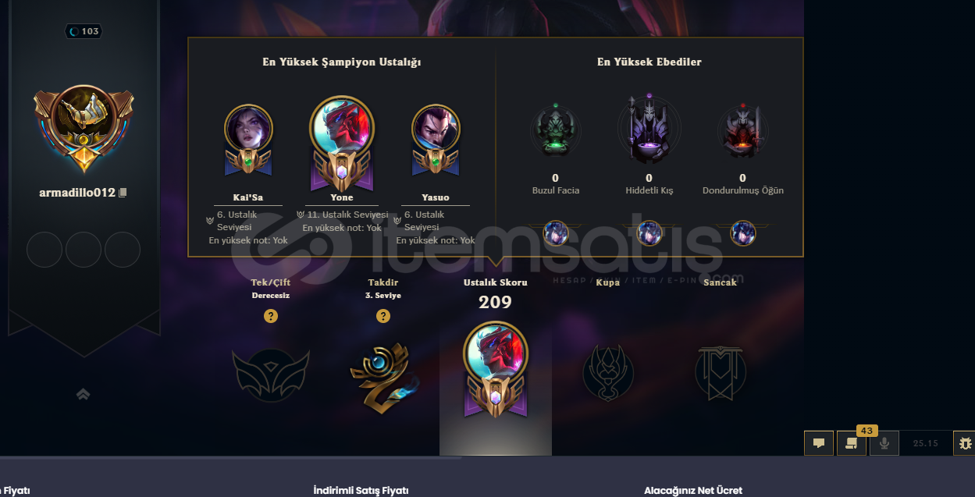Click the summoner profile crest icon
This screenshot has height=497, width=975.
(x=84, y=129)
